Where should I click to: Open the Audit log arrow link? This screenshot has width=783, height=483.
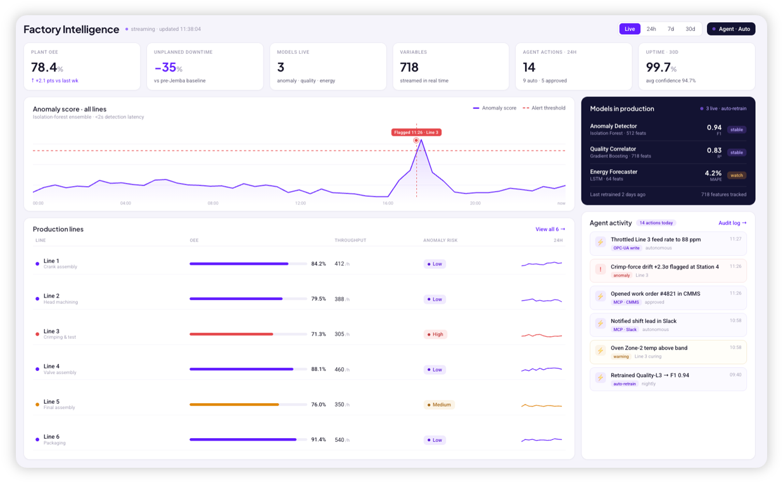pyautogui.click(x=732, y=223)
